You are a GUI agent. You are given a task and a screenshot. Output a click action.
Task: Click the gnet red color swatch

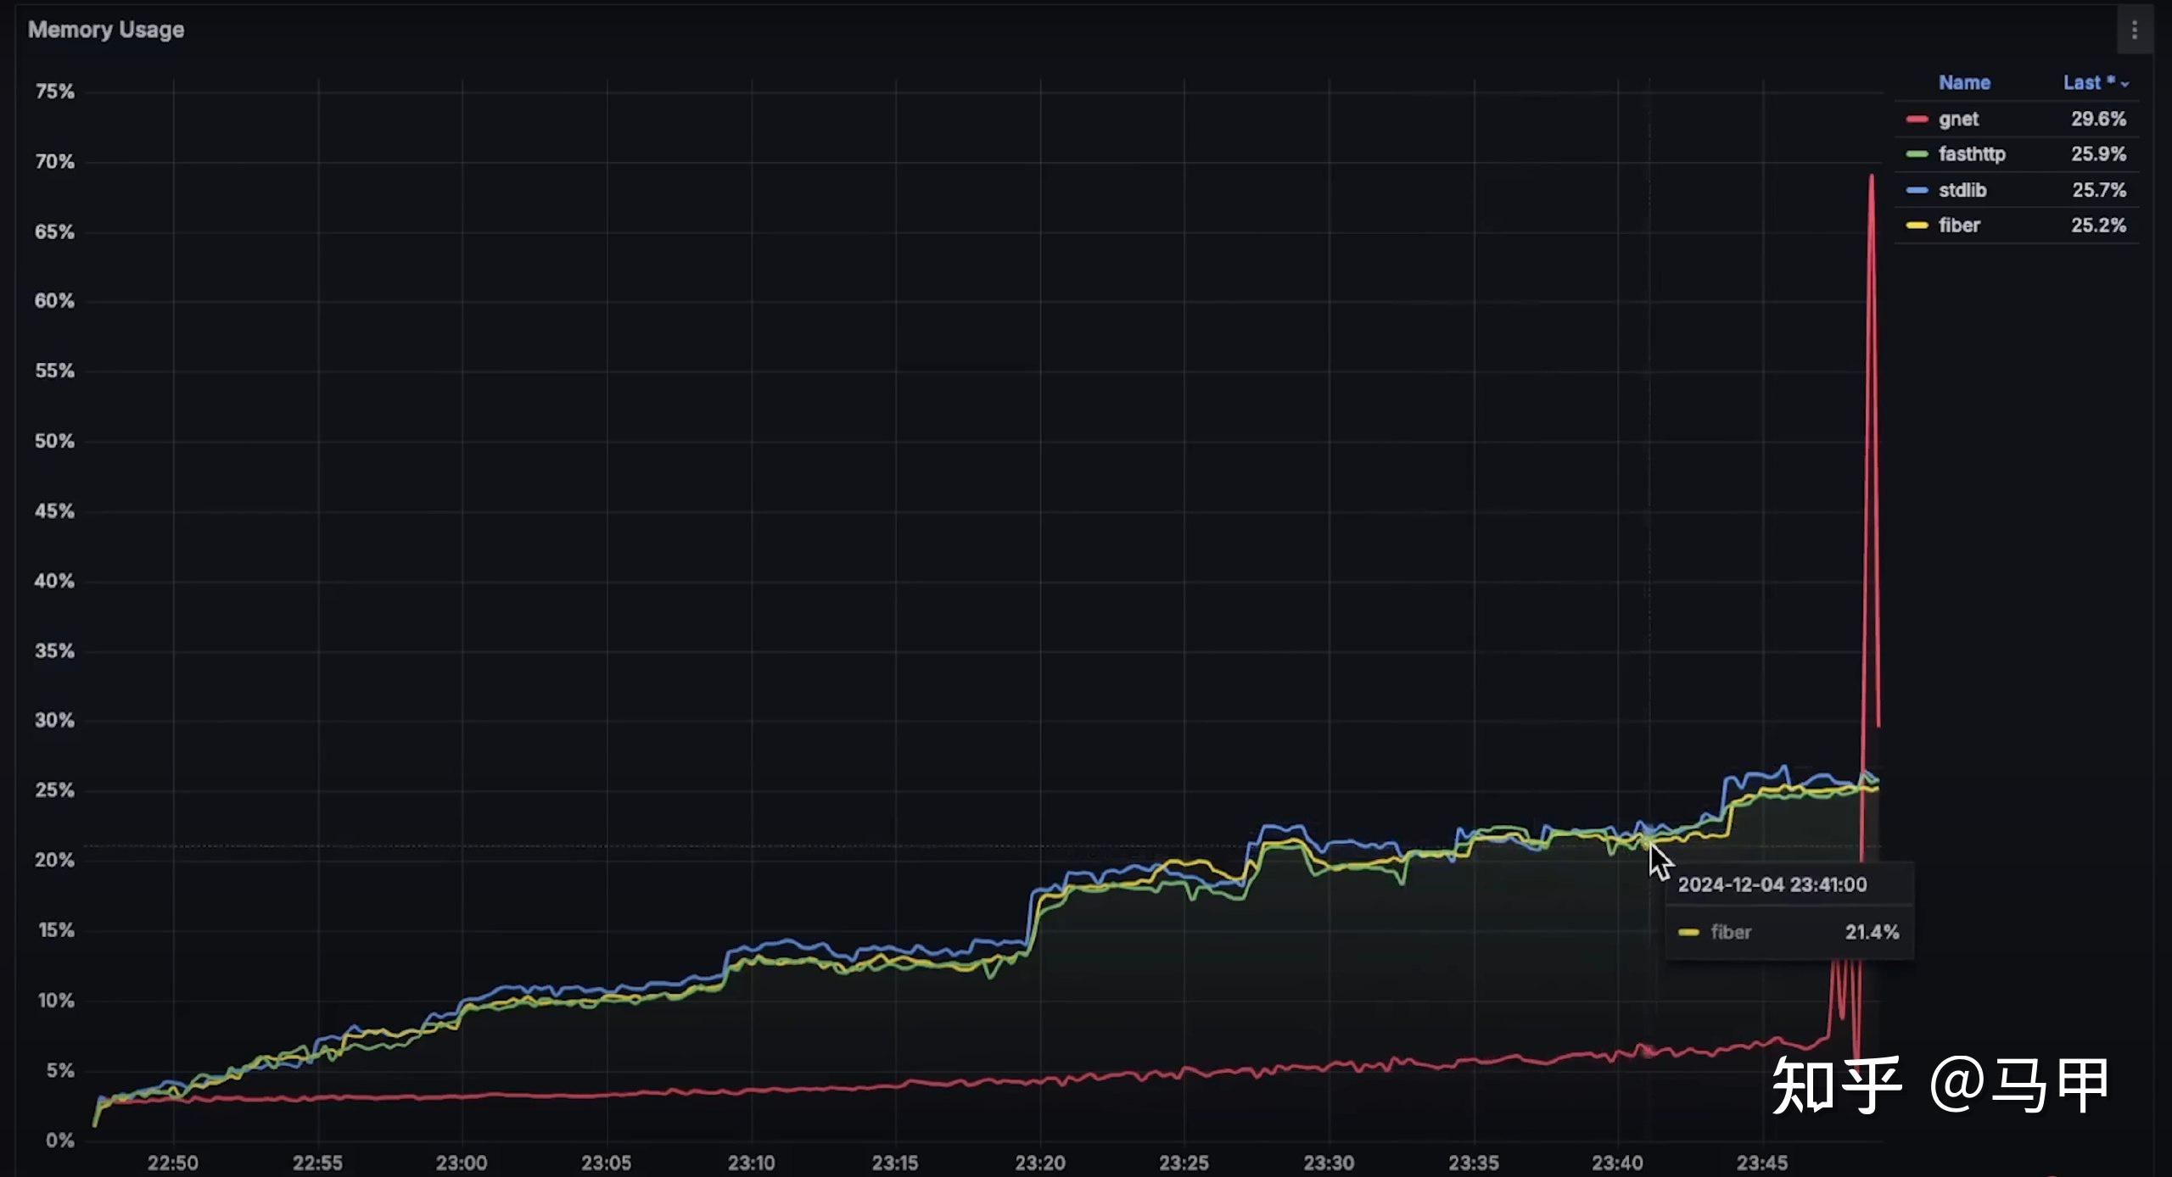pyautogui.click(x=1917, y=120)
